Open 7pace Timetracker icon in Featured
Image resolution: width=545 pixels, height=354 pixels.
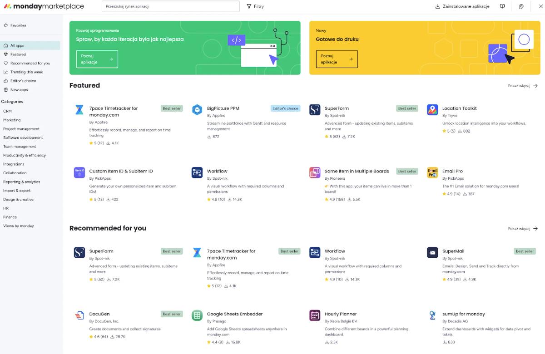[x=79, y=110]
